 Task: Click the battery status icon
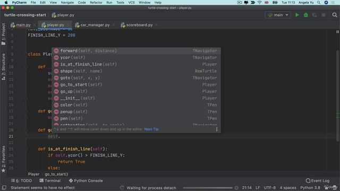tap(275, 2)
